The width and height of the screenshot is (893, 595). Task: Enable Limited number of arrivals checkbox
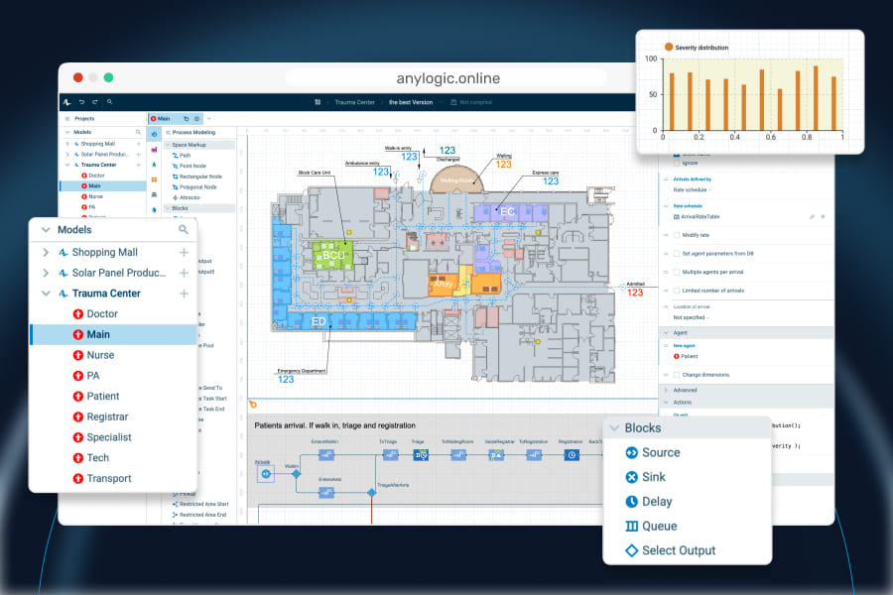click(x=677, y=291)
